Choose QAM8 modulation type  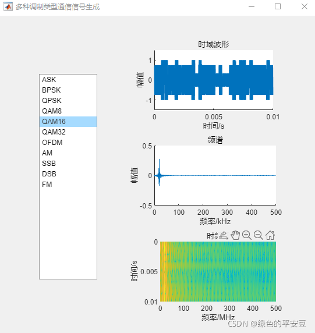pos(68,111)
